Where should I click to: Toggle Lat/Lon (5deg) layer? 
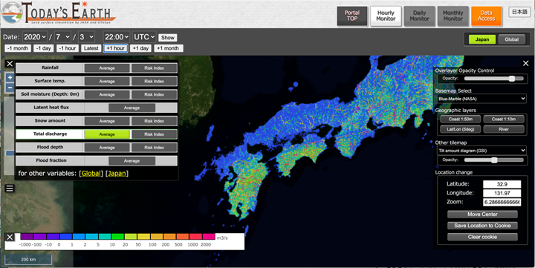point(460,129)
